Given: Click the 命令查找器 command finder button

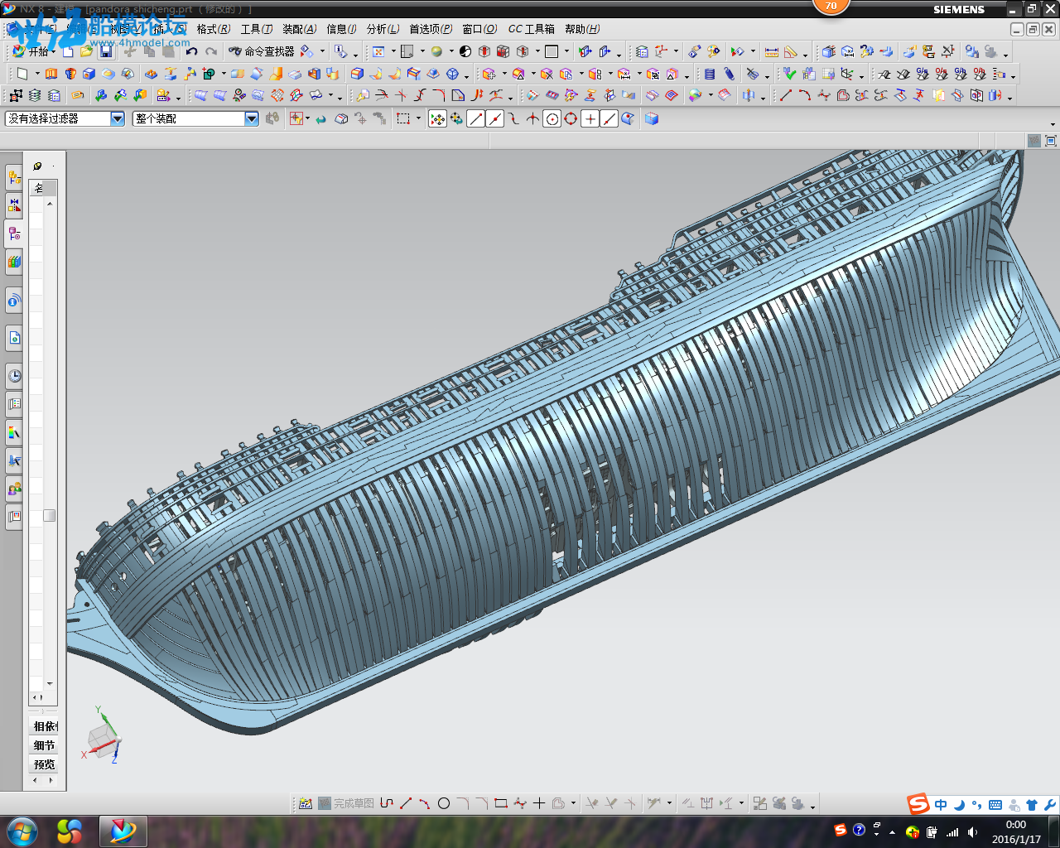Looking at the screenshot, I should pos(262,51).
